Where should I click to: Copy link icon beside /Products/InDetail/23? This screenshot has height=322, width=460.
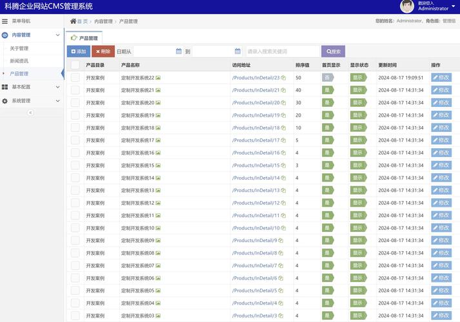(x=284, y=78)
